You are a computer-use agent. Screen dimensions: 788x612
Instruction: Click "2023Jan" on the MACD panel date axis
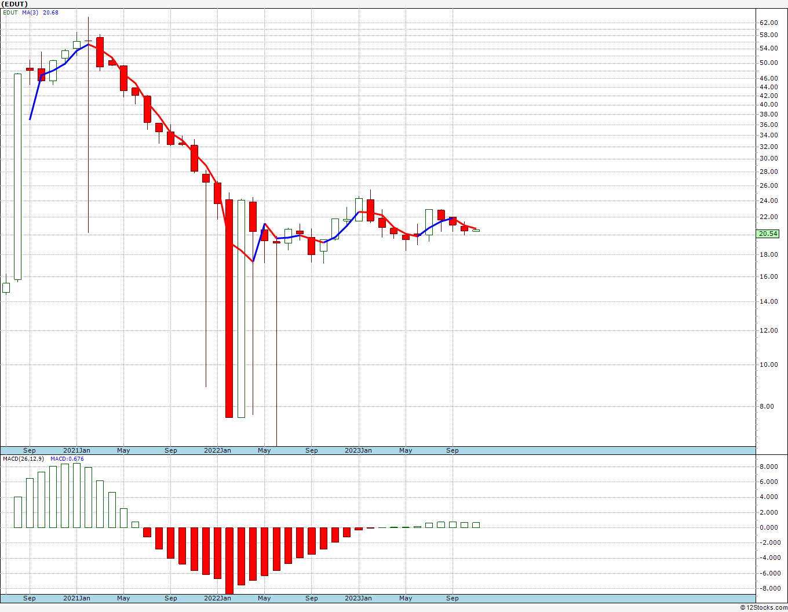click(x=359, y=598)
